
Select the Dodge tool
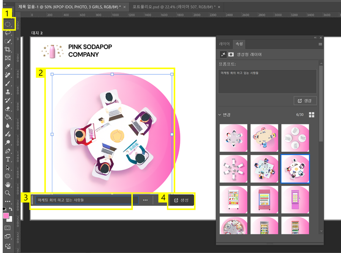[x=8, y=143]
